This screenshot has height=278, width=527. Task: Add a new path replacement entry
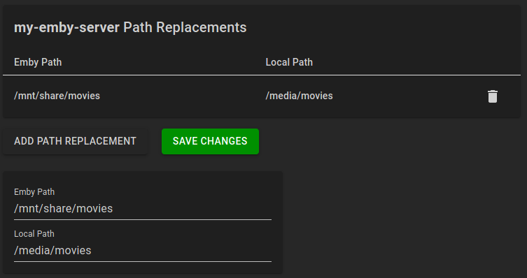click(x=76, y=141)
